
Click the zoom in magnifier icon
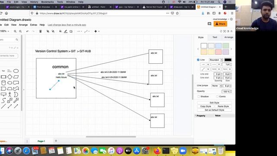click(x=15, y=31)
